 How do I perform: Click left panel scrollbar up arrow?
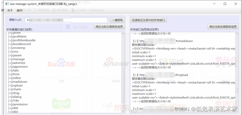[123, 34]
